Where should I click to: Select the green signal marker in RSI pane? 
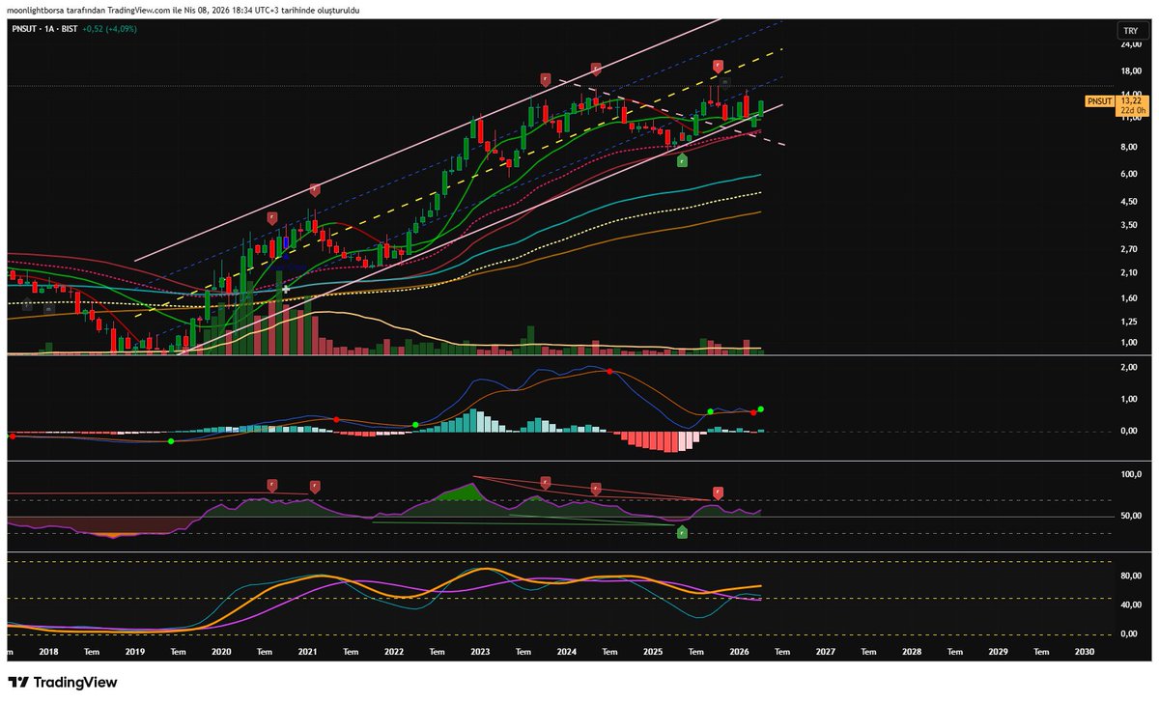pos(682,531)
